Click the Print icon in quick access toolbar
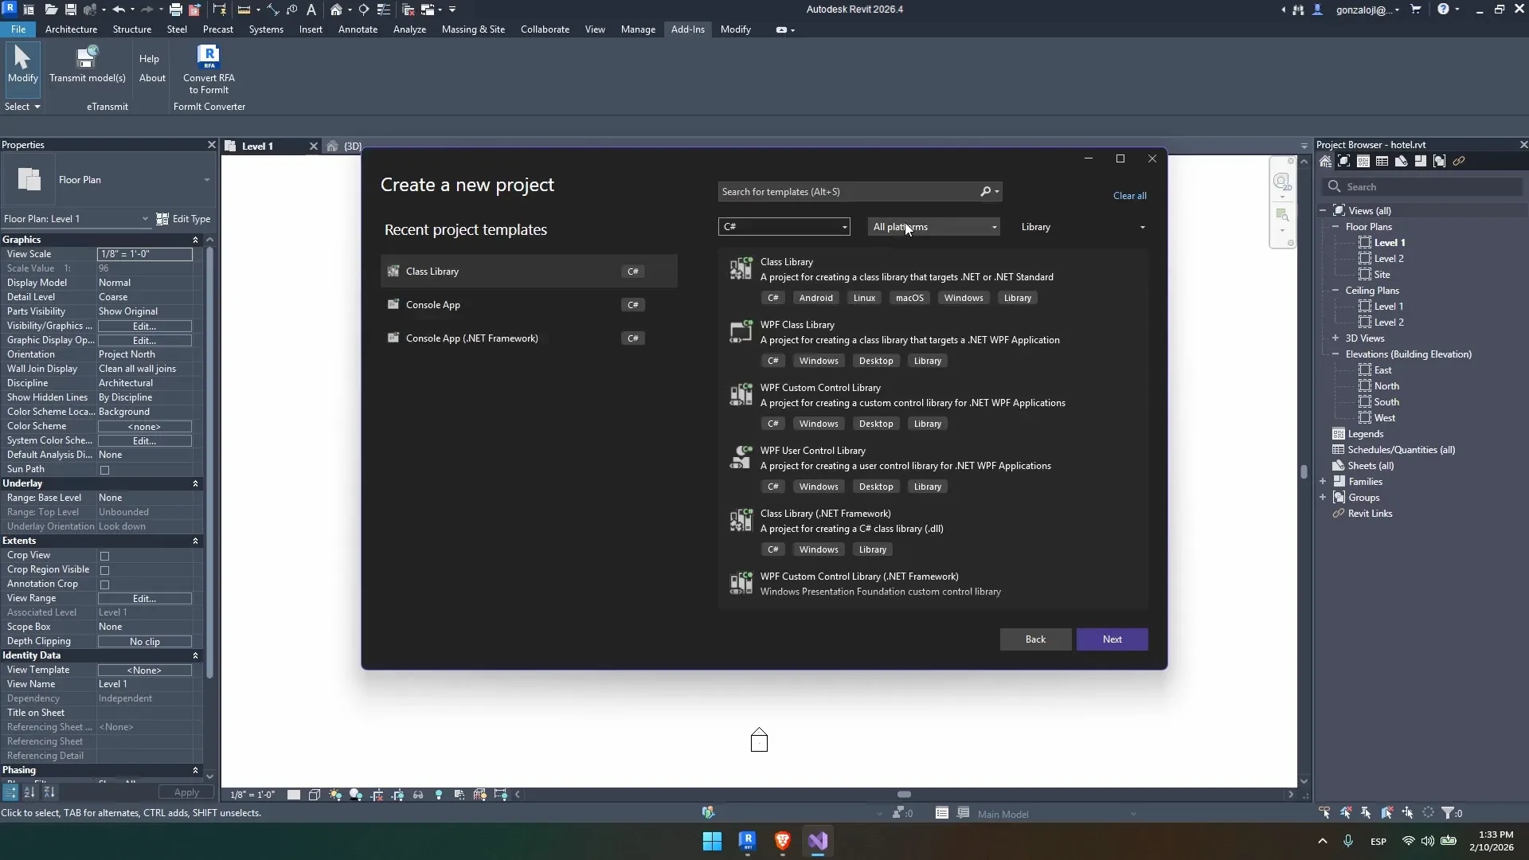Screen dimensions: 1529x860 coord(175,10)
